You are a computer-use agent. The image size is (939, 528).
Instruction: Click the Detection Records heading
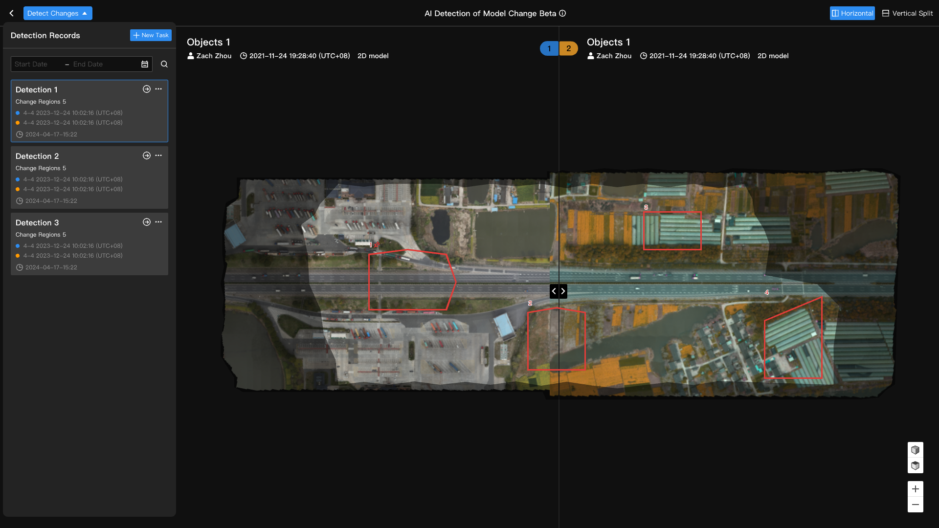tap(45, 35)
